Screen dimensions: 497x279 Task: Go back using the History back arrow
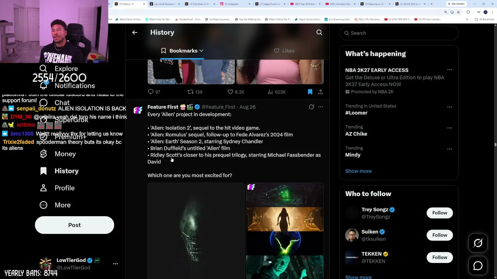click(x=135, y=33)
